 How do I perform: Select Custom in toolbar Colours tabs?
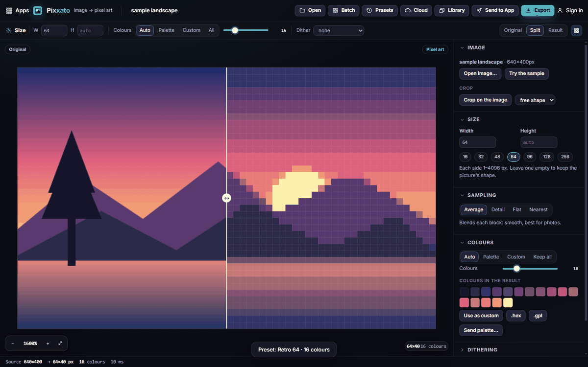191,30
